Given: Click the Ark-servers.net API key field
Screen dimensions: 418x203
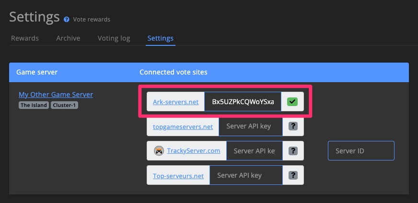Looking at the screenshot, I should [x=243, y=101].
